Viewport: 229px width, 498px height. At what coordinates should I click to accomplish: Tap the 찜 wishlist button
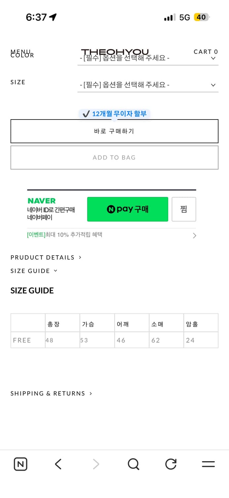click(184, 209)
